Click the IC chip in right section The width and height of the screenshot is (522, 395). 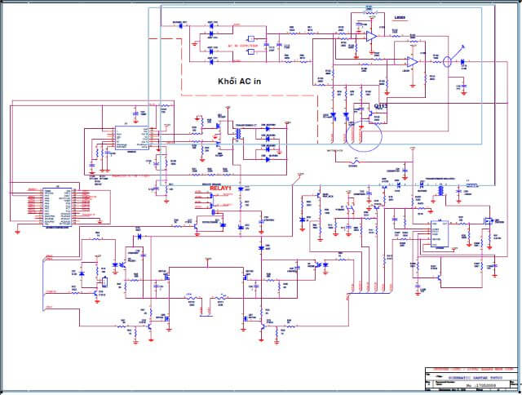click(x=439, y=231)
